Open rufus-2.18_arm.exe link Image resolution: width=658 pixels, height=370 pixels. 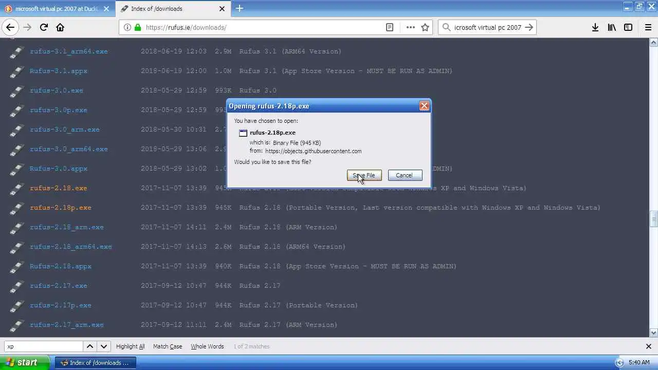click(67, 227)
